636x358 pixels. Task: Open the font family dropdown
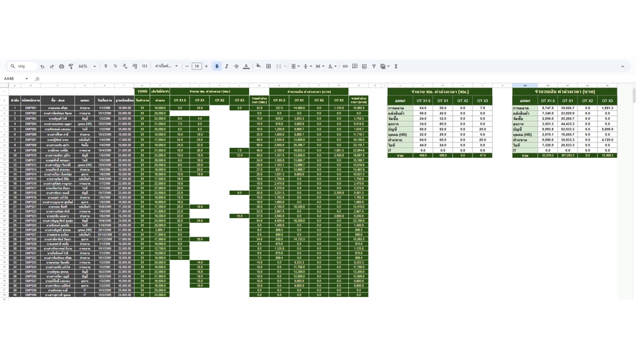(x=166, y=66)
